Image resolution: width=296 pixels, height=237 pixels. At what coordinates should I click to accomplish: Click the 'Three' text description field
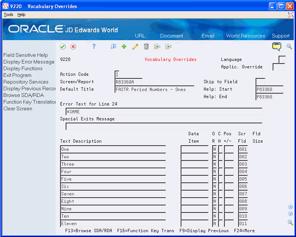[x=113, y=164]
